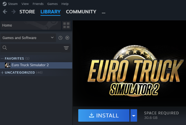Click the Home button in sidebar
The width and height of the screenshot is (186, 125).
[31, 25]
